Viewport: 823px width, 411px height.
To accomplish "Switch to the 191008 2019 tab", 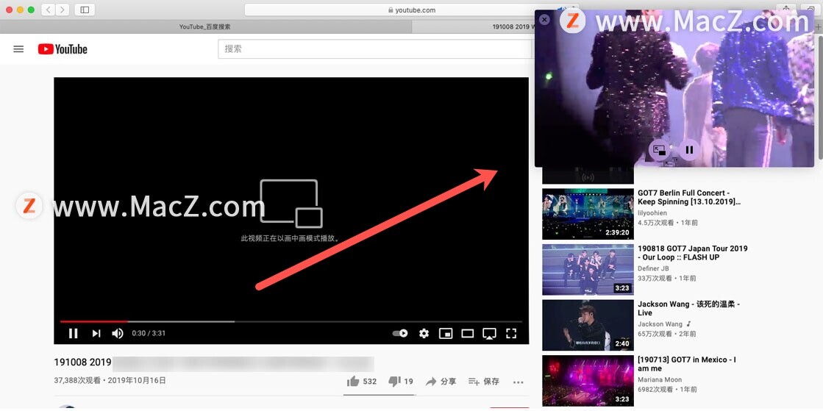I will click(x=513, y=26).
